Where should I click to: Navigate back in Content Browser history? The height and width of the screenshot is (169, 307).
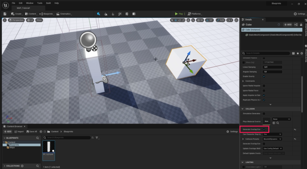41,132
